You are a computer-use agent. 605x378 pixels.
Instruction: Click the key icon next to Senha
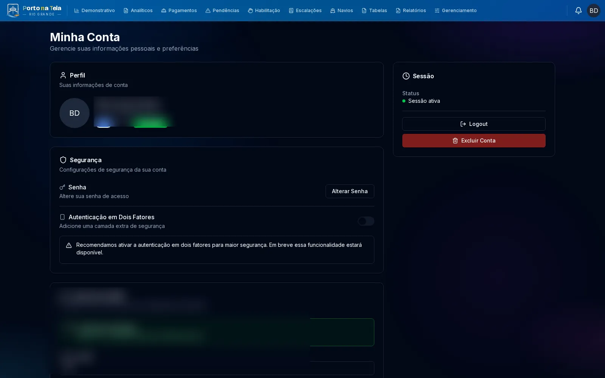pyautogui.click(x=62, y=187)
